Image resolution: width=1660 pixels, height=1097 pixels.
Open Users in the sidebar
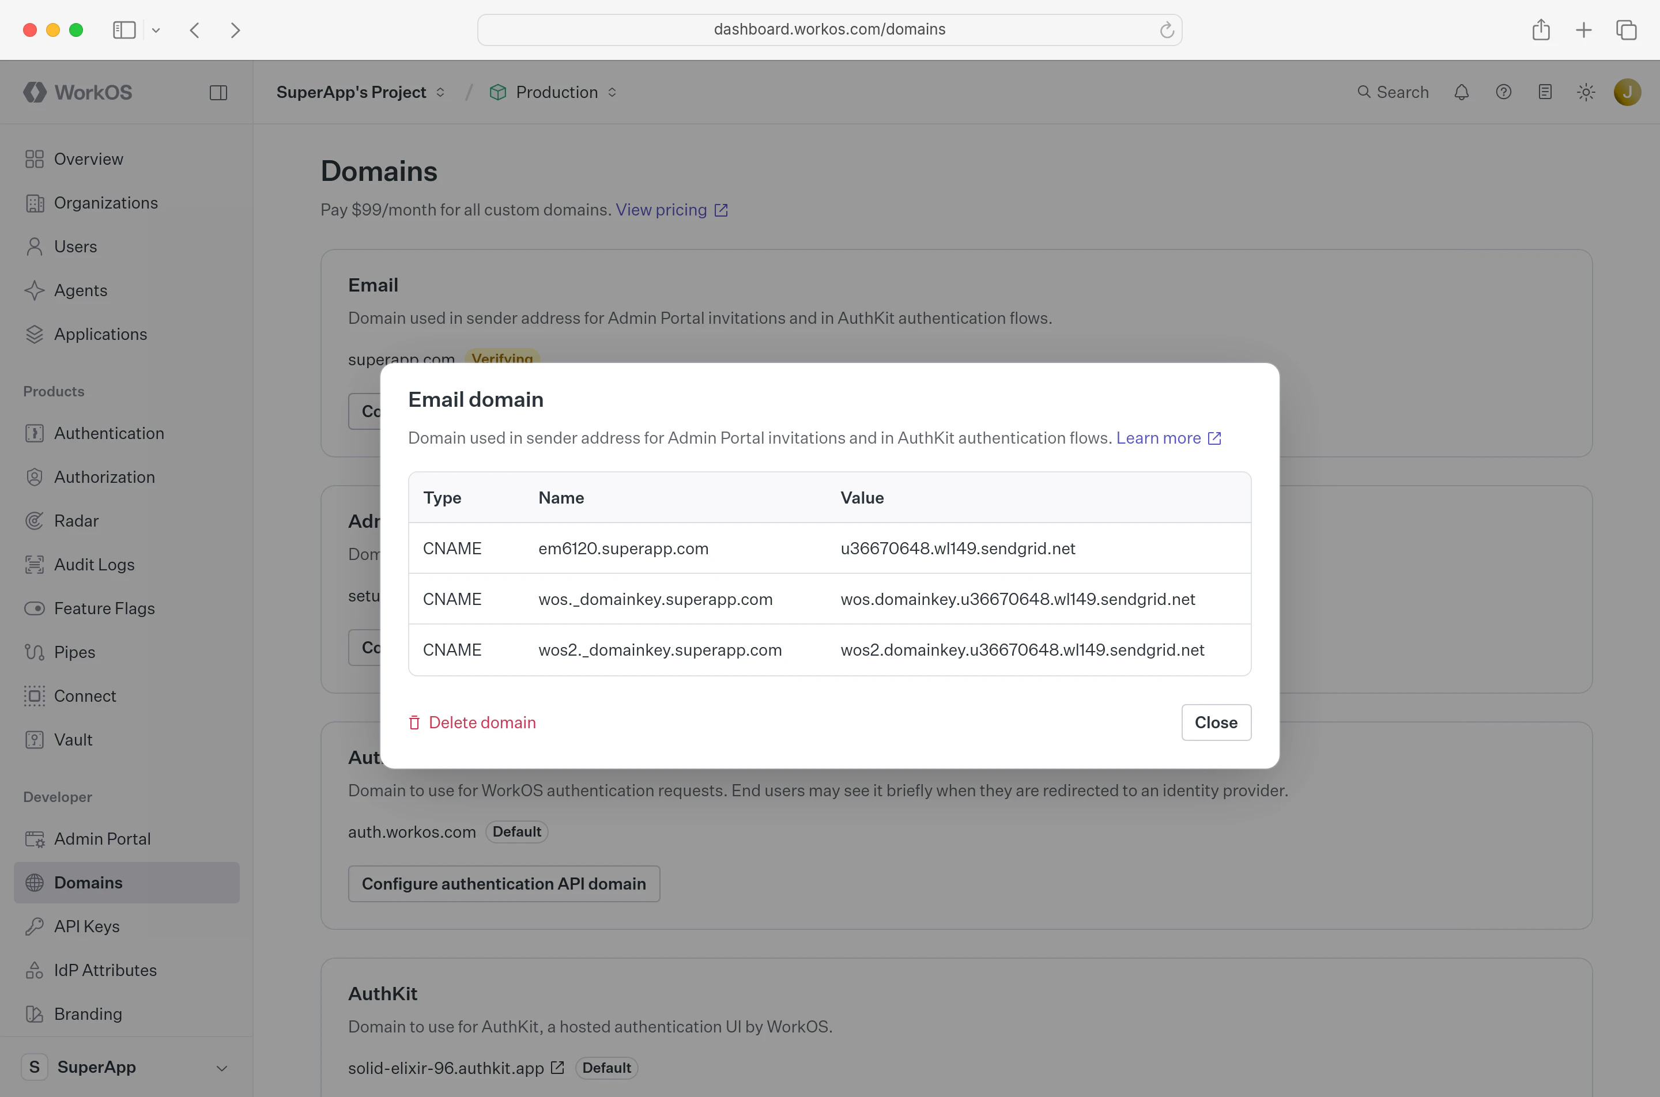click(x=127, y=246)
